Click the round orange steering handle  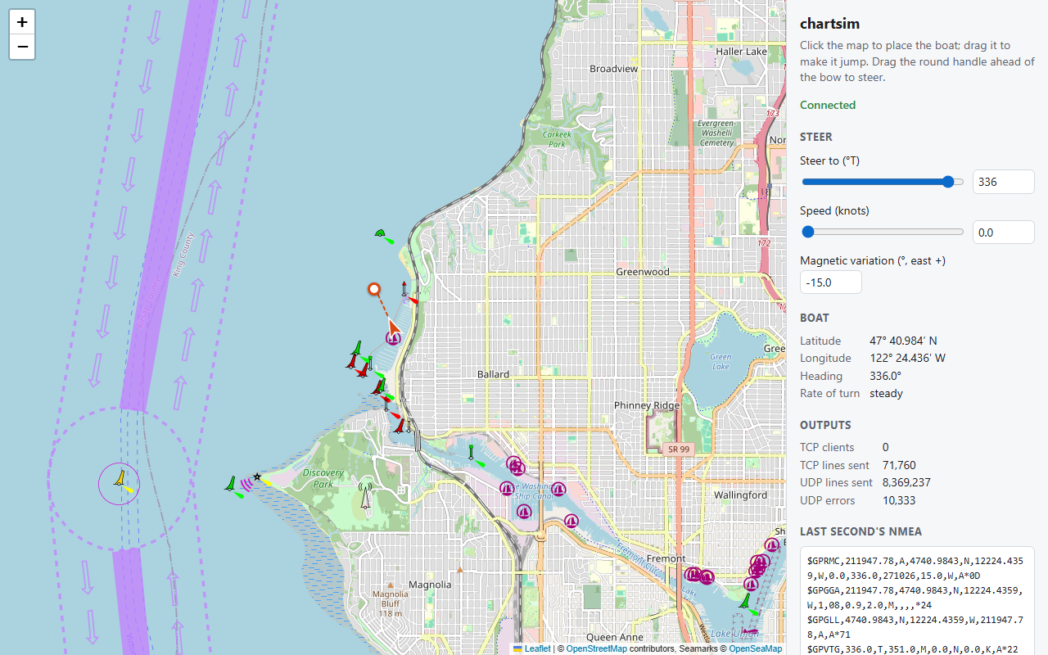(374, 289)
